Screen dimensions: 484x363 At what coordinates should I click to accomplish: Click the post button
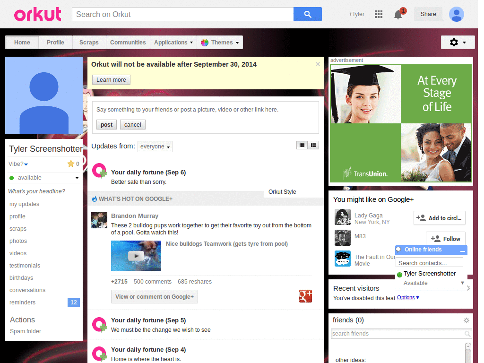(x=106, y=125)
